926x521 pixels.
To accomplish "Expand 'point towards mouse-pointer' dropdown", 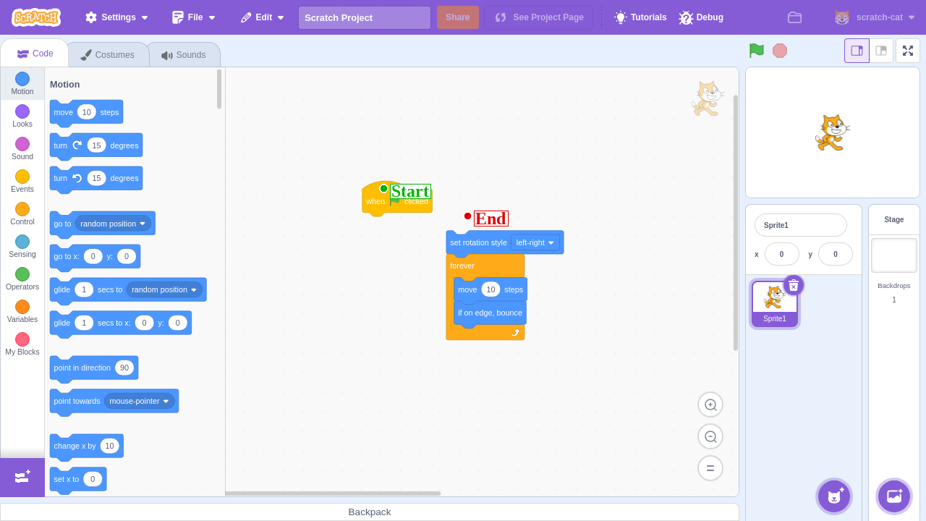I will 140,401.
